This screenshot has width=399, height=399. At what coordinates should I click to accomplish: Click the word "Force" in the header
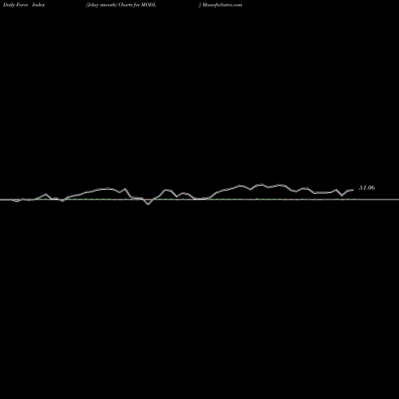22,5
